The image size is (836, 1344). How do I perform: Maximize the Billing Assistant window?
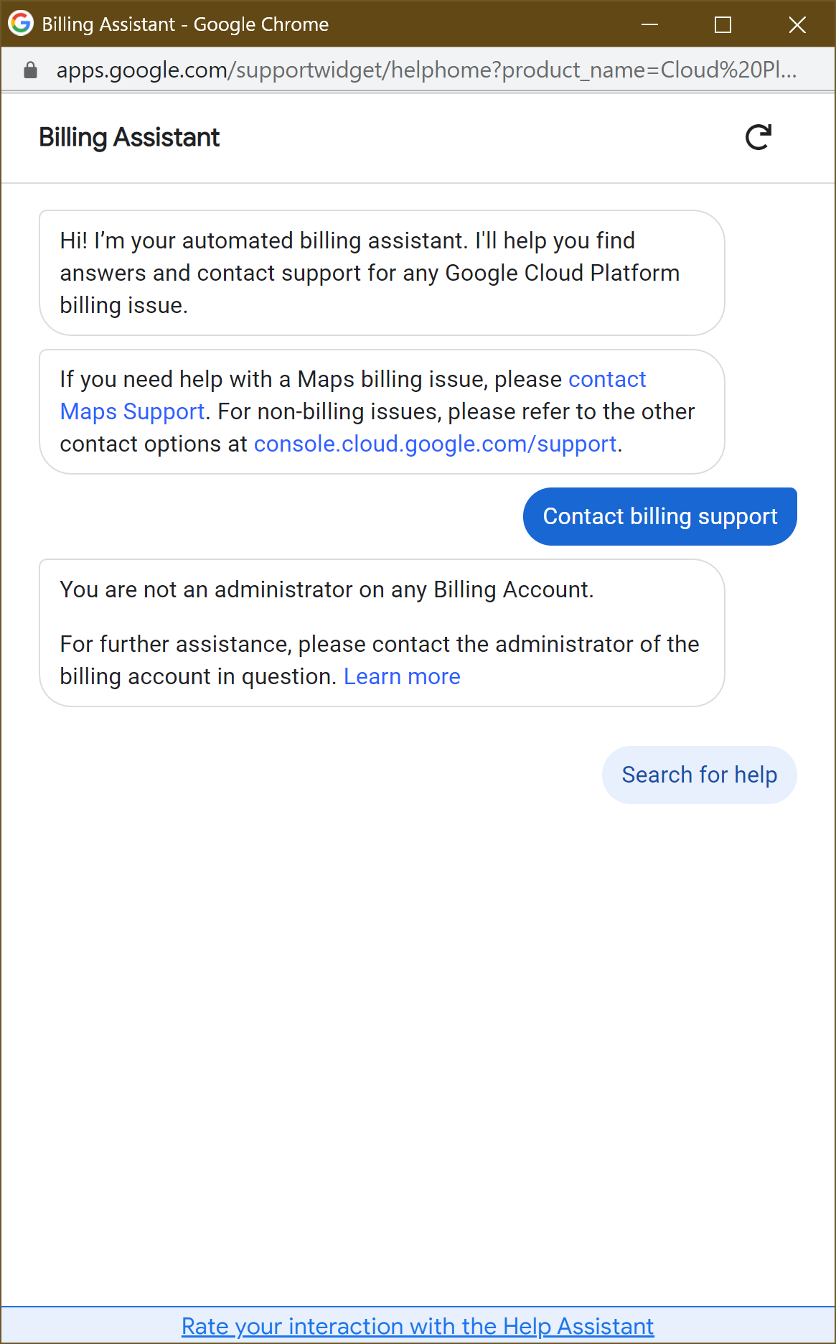(x=723, y=24)
